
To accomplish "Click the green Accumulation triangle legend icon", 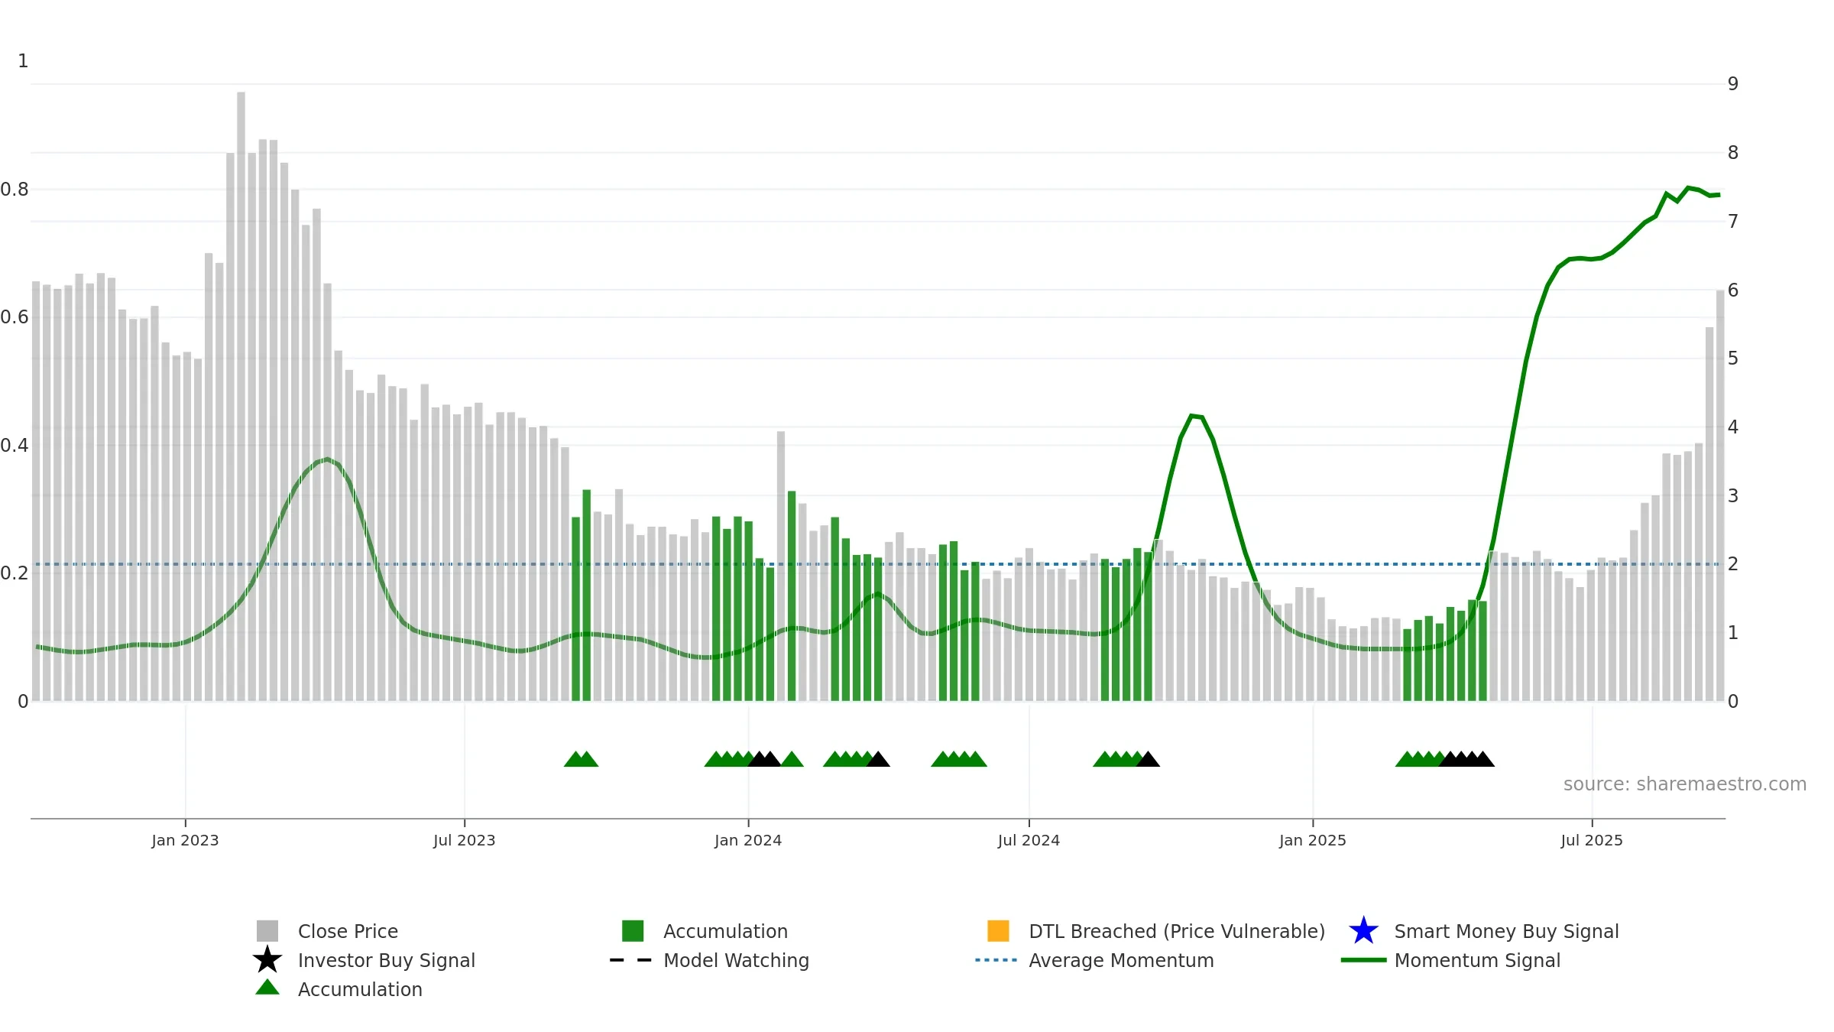I will [267, 988].
